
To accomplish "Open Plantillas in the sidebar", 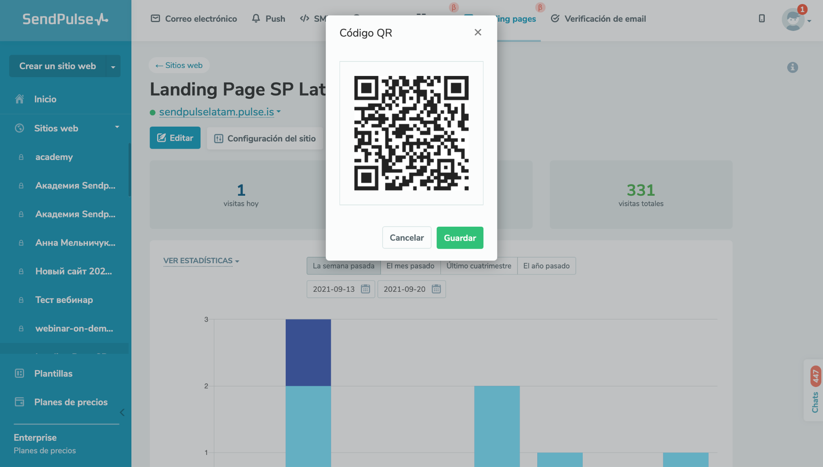I will [53, 373].
